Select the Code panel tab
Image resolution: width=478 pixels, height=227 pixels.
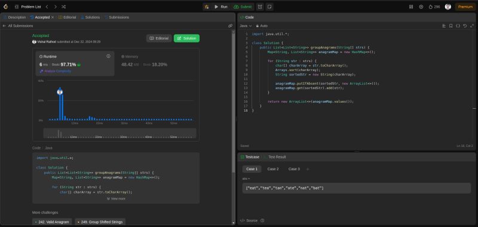click(x=247, y=17)
